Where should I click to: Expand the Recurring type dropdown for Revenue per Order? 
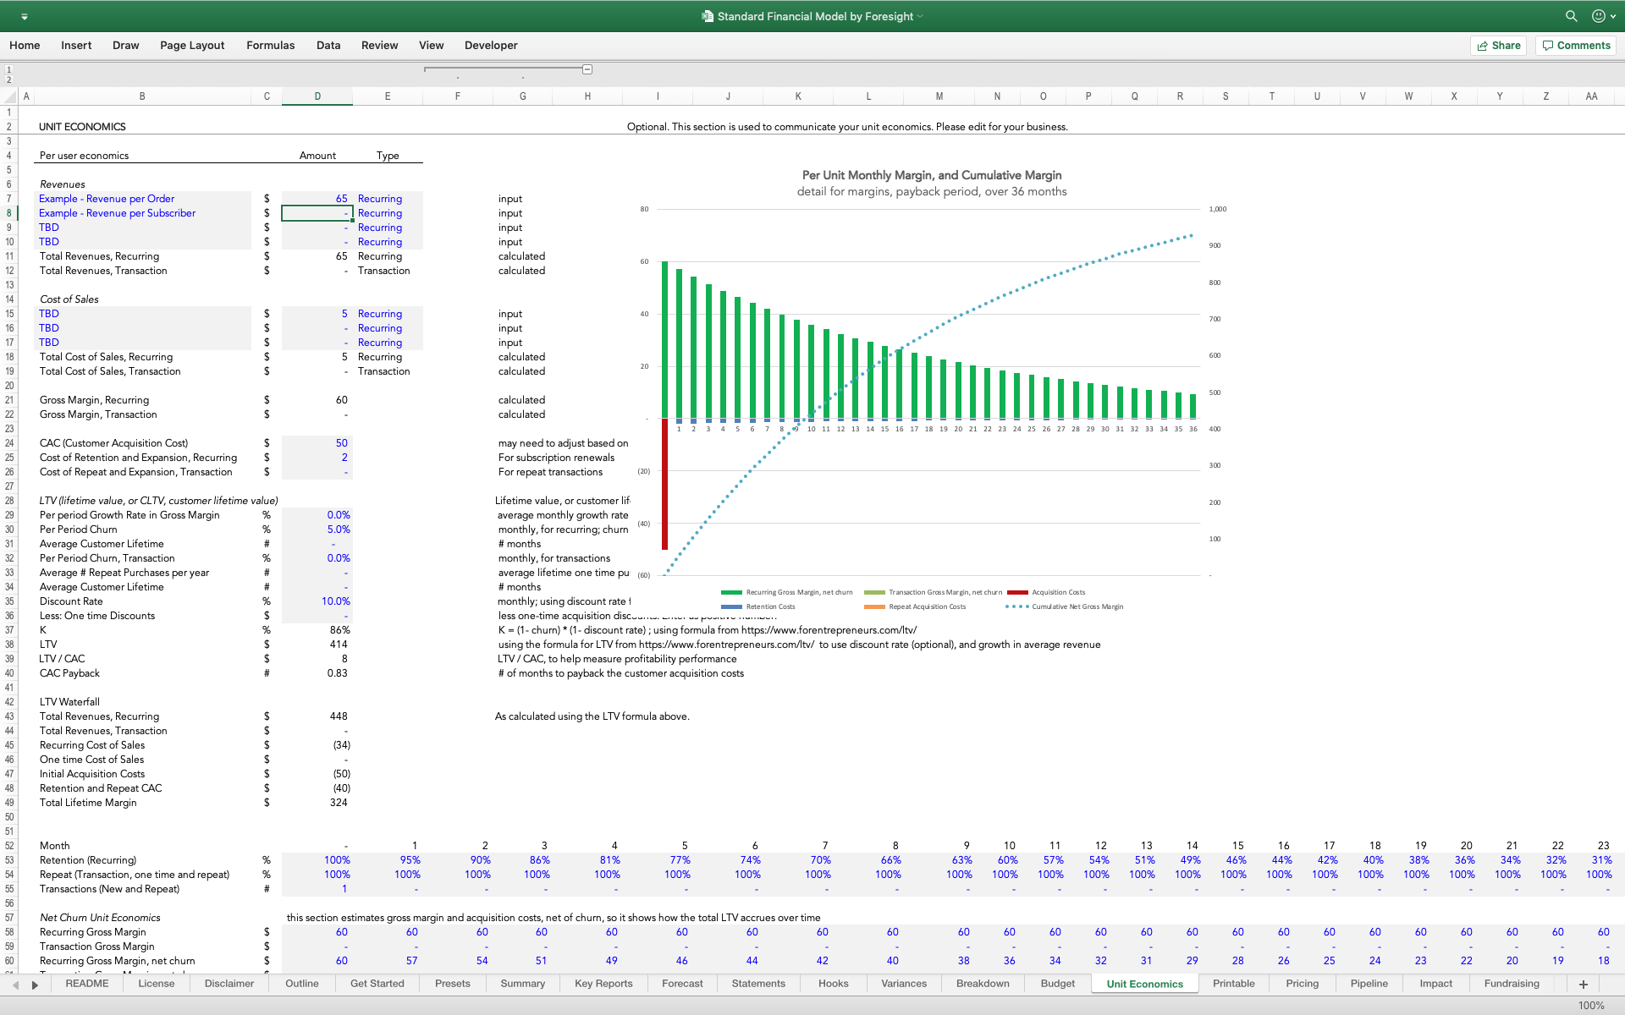point(415,198)
